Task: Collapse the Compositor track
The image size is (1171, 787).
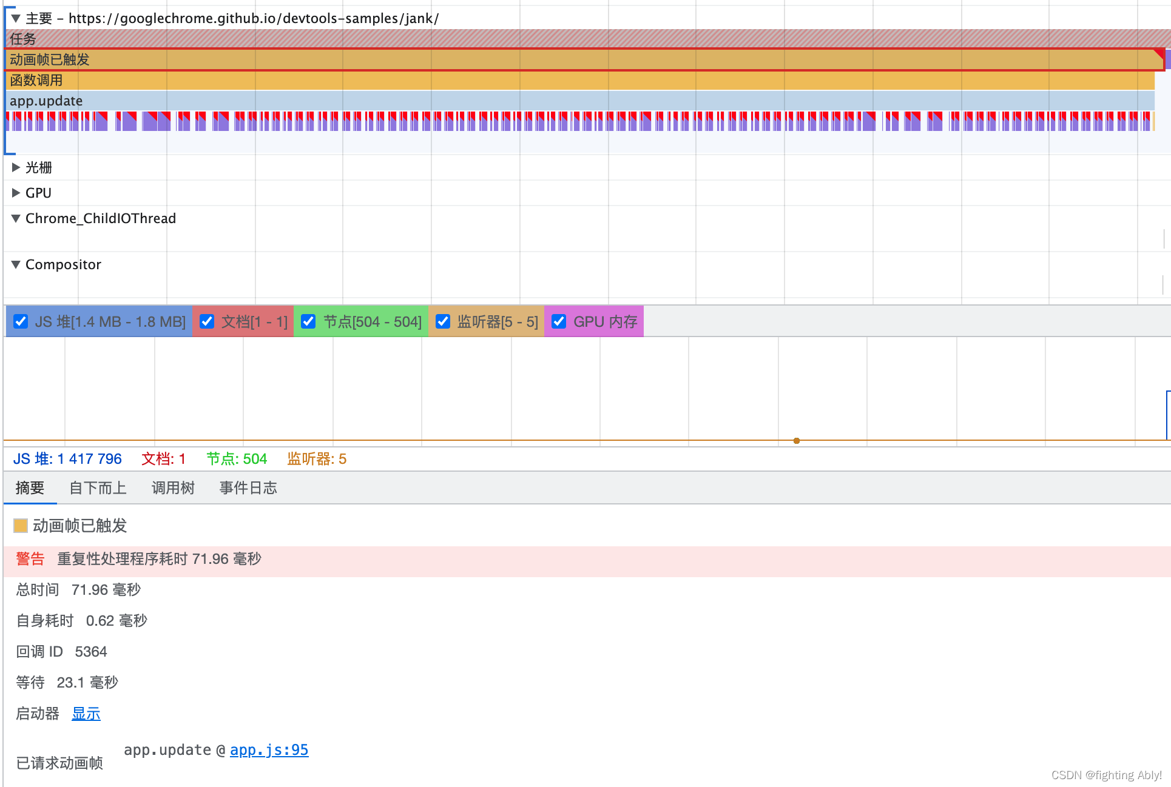Action: [x=16, y=264]
